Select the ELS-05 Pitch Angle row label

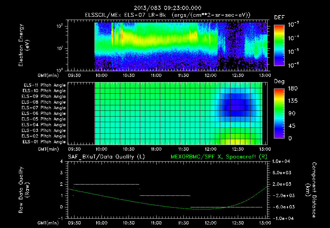44,119
